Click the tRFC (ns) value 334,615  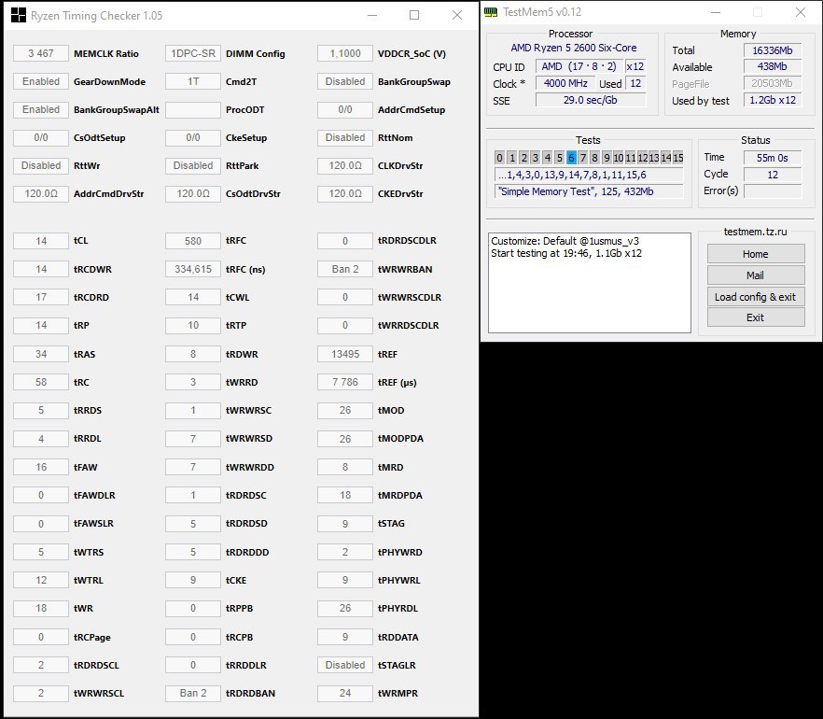point(193,269)
